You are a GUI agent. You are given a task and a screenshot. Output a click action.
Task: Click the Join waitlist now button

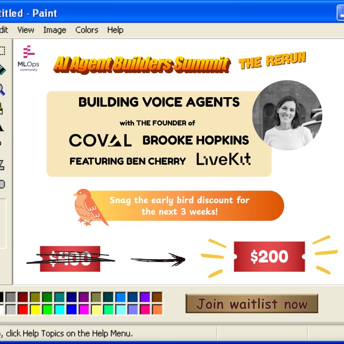(x=252, y=304)
